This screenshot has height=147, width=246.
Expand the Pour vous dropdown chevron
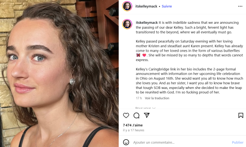pyautogui.click(x=154, y=108)
